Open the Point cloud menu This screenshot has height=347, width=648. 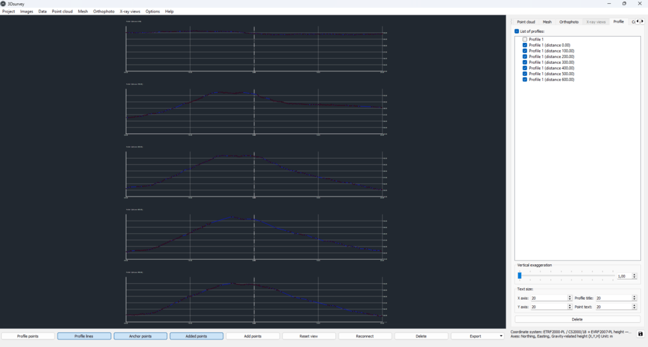[62, 11]
